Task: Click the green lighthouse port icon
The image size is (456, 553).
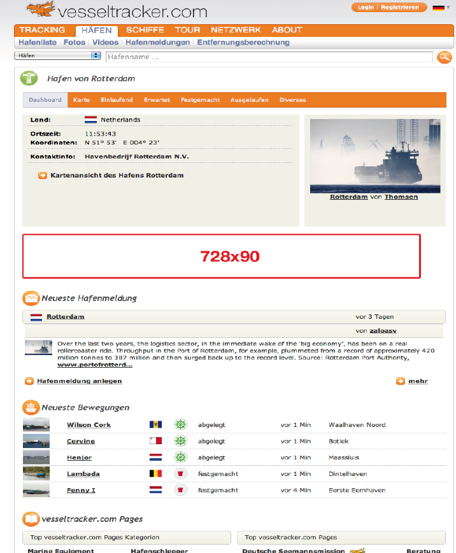Action: coord(29,78)
